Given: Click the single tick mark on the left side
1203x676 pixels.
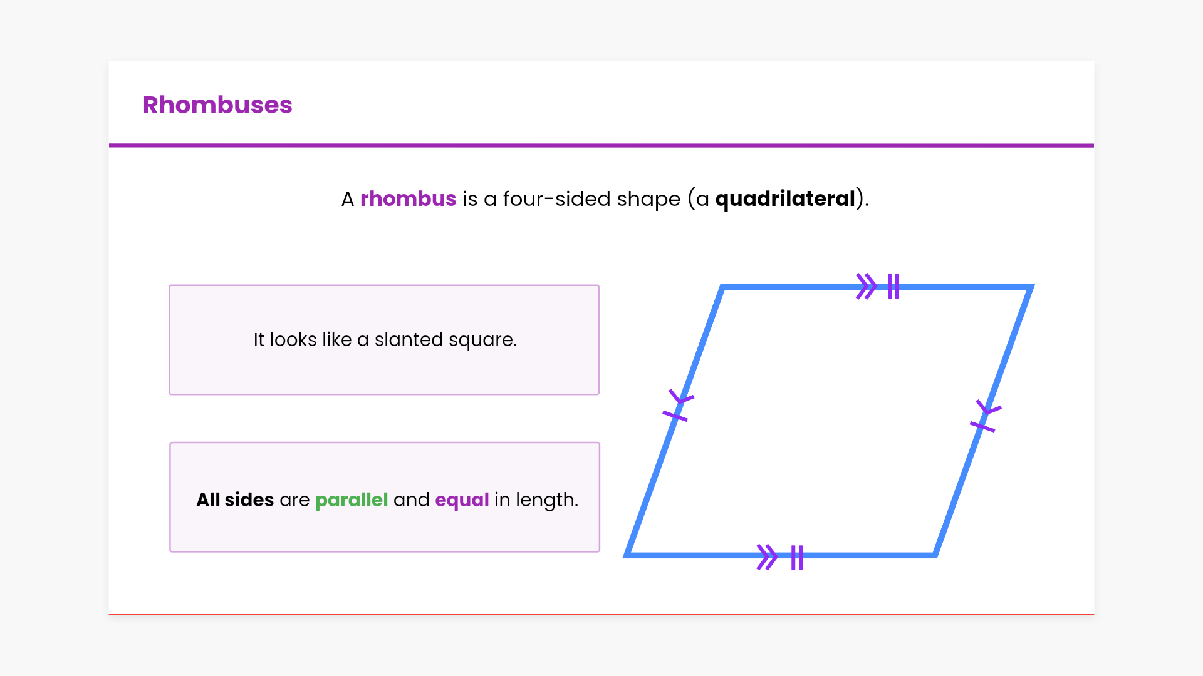Looking at the screenshot, I should pyautogui.click(x=675, y=416).
